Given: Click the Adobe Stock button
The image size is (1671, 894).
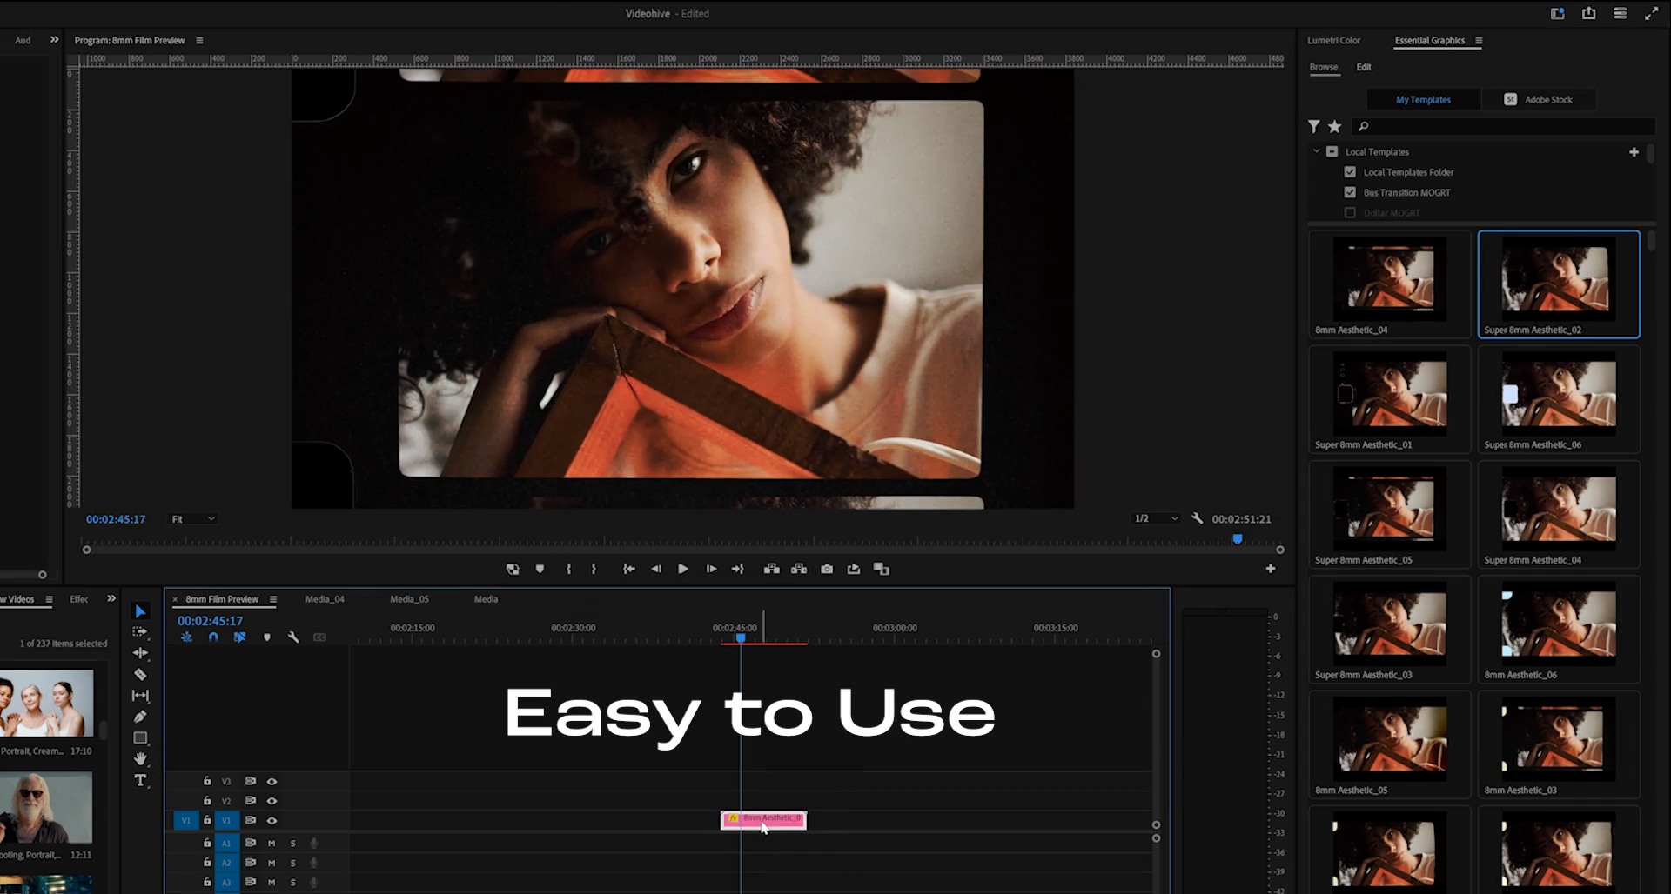Looking at the screenshot, I should click(1539, 100).
